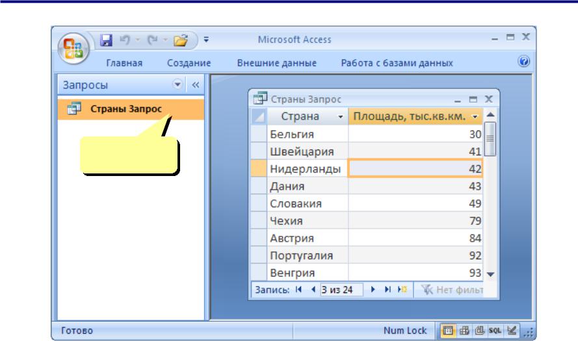Open the round Office button menu
Viewport: 578px width, 341px height.
[73, 49]
